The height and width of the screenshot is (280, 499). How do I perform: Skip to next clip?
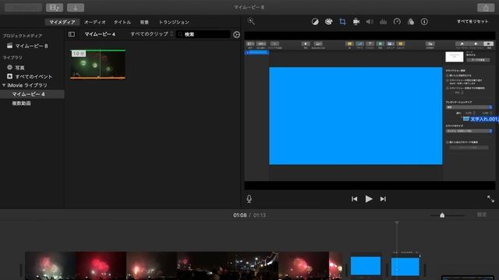tap(383, 199)
